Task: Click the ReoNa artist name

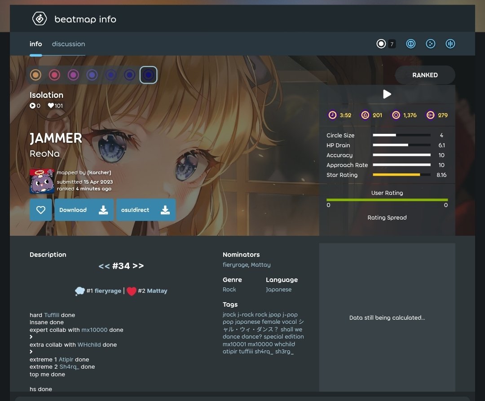Action: 44,154
